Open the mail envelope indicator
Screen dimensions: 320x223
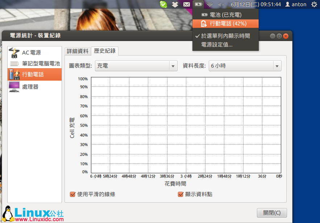[187, 4]
